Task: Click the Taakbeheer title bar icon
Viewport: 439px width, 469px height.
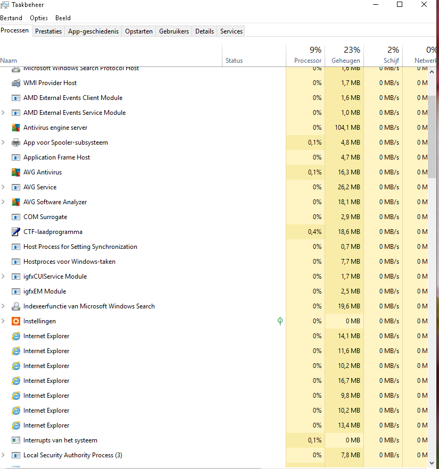Action: (x=5, y=5)
